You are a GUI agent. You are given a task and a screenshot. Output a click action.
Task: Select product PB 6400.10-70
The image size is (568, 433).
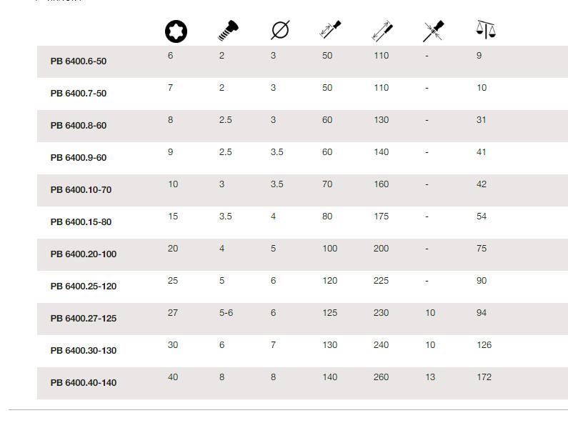pos(81,190)
